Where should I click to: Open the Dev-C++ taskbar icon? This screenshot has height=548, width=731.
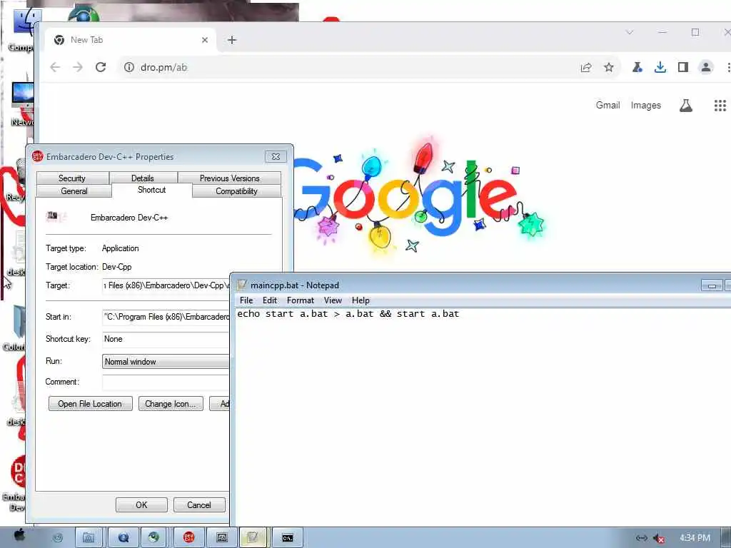click(188, 538)
